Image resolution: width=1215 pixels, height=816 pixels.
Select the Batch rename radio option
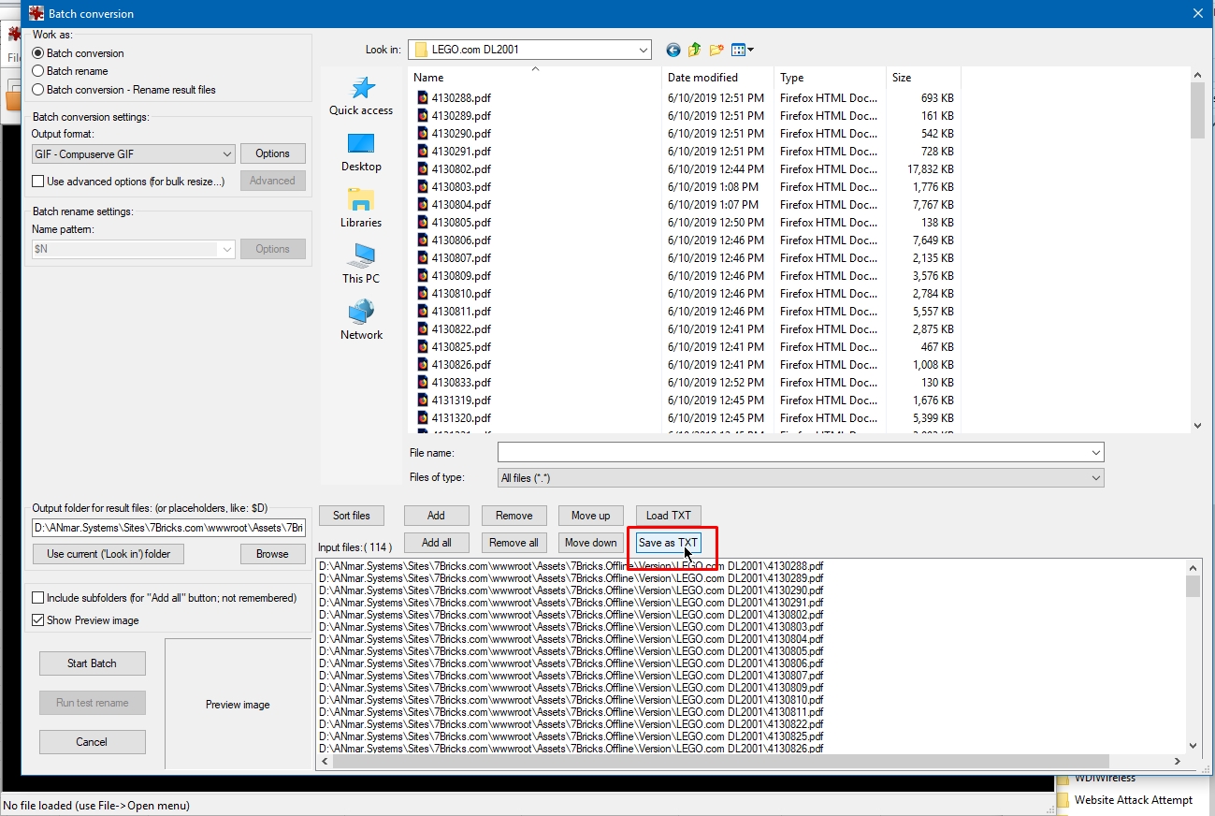pos(38,71)
